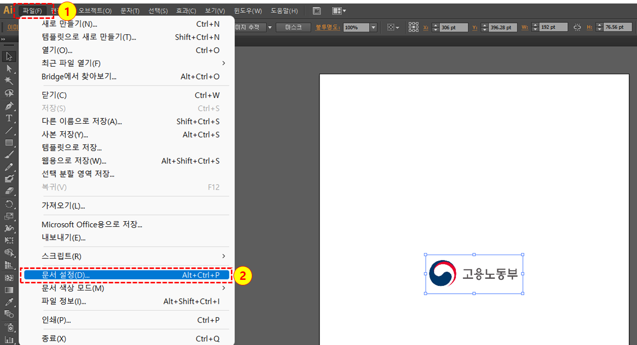The width and height of the screenshot is (637, 345).
Task: Select the Eraser tool
Action: click(9, 191)
